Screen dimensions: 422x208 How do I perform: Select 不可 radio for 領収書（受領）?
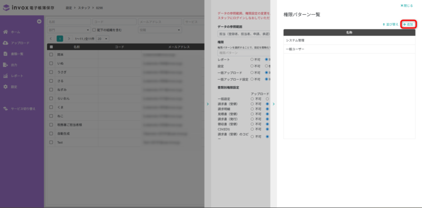pyautogui.click(x=252, y=124)
